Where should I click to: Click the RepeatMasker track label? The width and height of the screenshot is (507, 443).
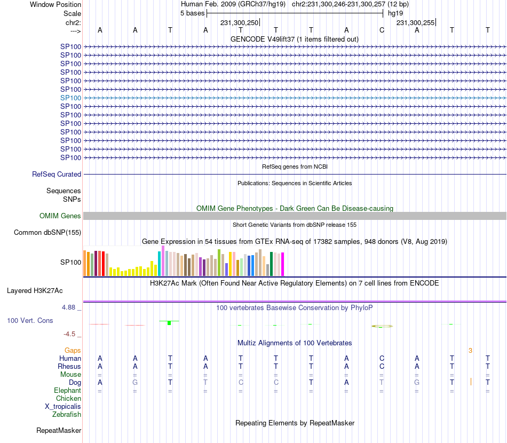point(59,430)
